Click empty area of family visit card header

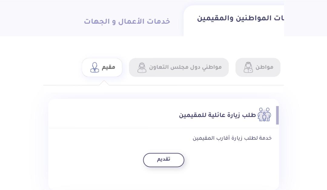tap(113, 115)
